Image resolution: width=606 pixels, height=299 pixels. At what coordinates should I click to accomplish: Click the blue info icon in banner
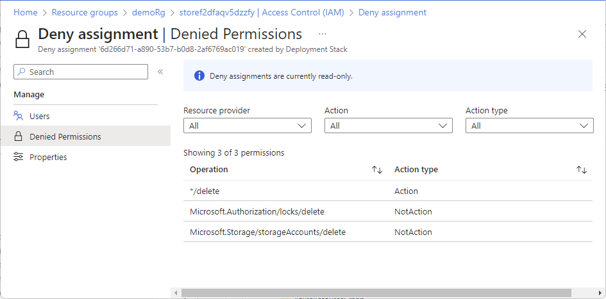click(x=199, y=76)
